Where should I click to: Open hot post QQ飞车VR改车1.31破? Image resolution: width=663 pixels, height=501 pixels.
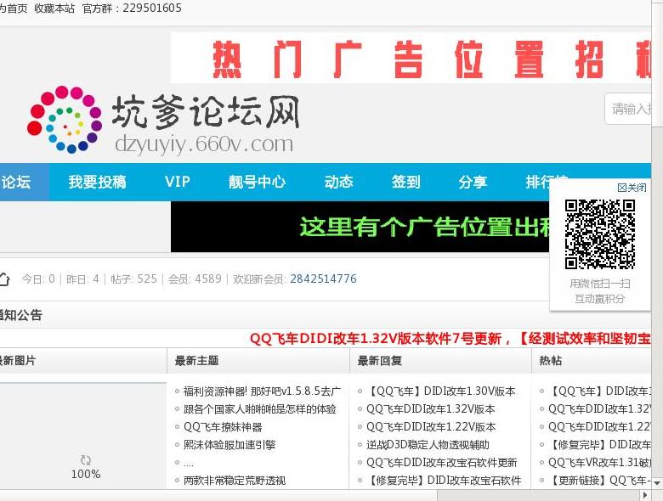[599, 463]
